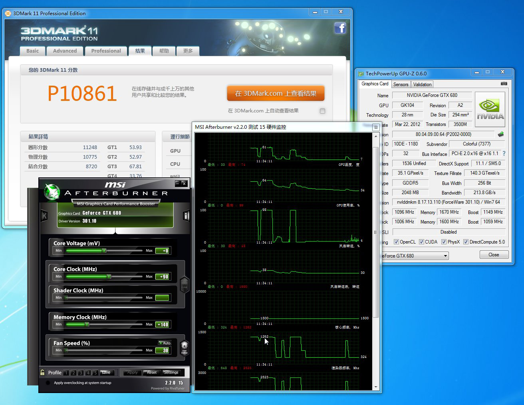Open Afterburner Settings button
The width and height of the screenshot is (524, 405).
pos(171,373)
